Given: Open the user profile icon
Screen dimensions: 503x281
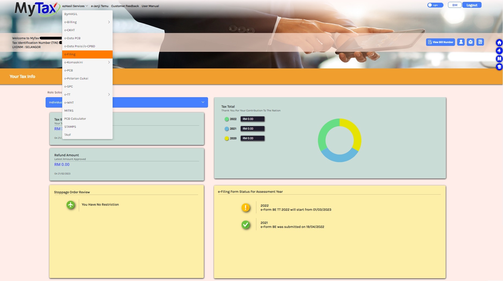Looking at the screenshot, I should (461, 42).
